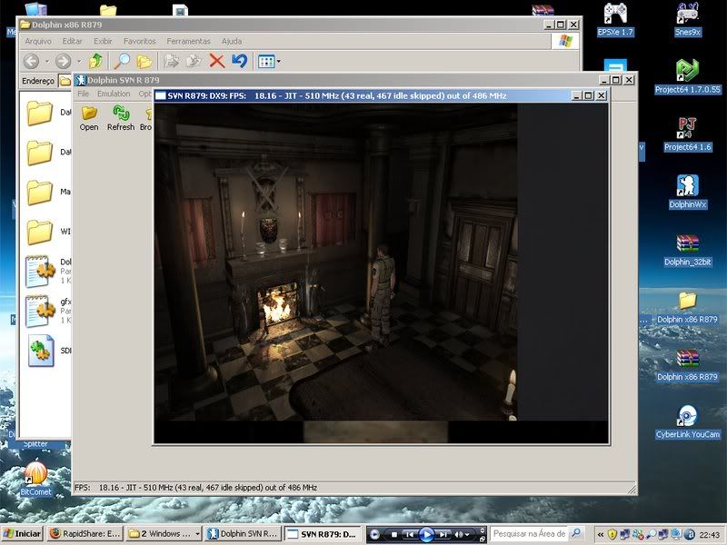Play media in taskbar player
The image size is (727, 545).
click(x=426, y=535)
